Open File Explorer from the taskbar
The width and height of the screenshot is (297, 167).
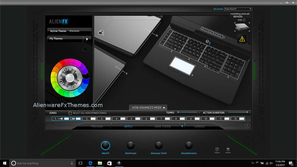[100, 163]
